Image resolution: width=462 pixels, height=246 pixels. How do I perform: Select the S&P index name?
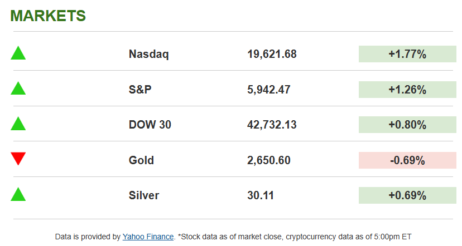tap(141, 90)
